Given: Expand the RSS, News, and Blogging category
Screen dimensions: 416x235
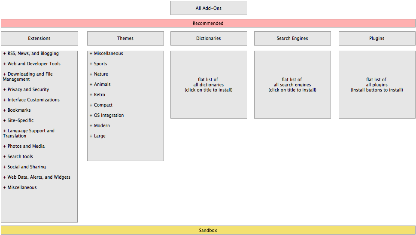Looking at the screenshot, I should tap(5, 54).
